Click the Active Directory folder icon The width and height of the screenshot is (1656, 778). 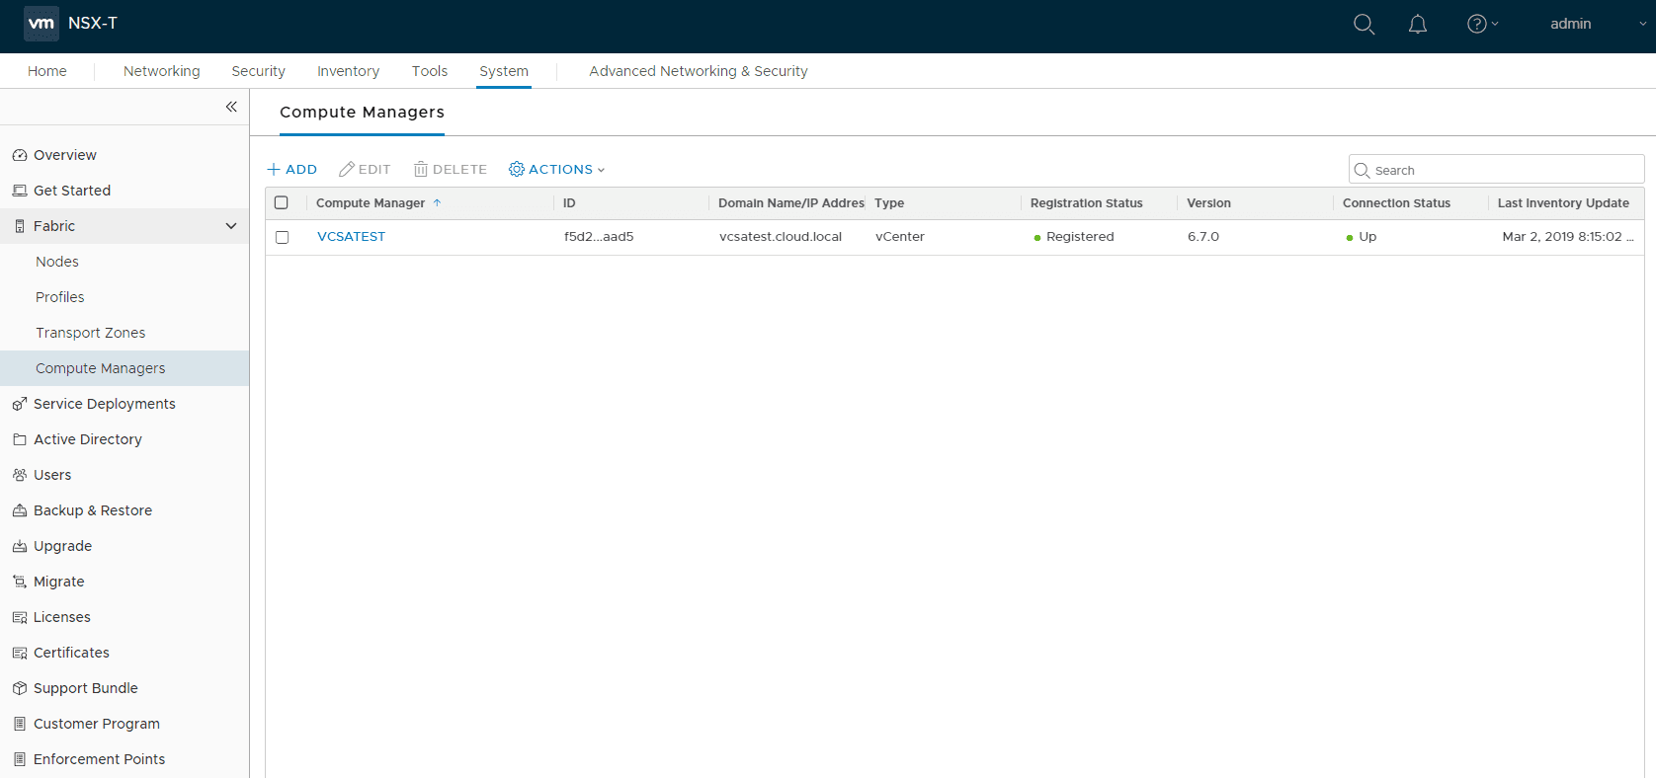tap(20, 439)
